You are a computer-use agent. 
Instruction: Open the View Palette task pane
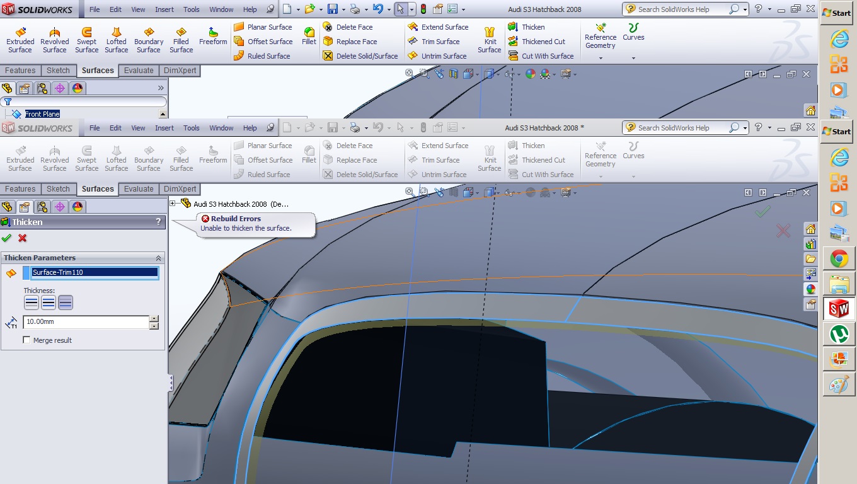click(x=811, y=274)
